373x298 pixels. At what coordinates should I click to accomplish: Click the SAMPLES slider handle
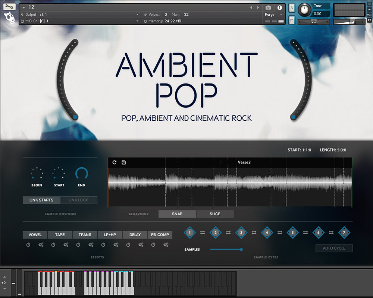coord(241,249)
